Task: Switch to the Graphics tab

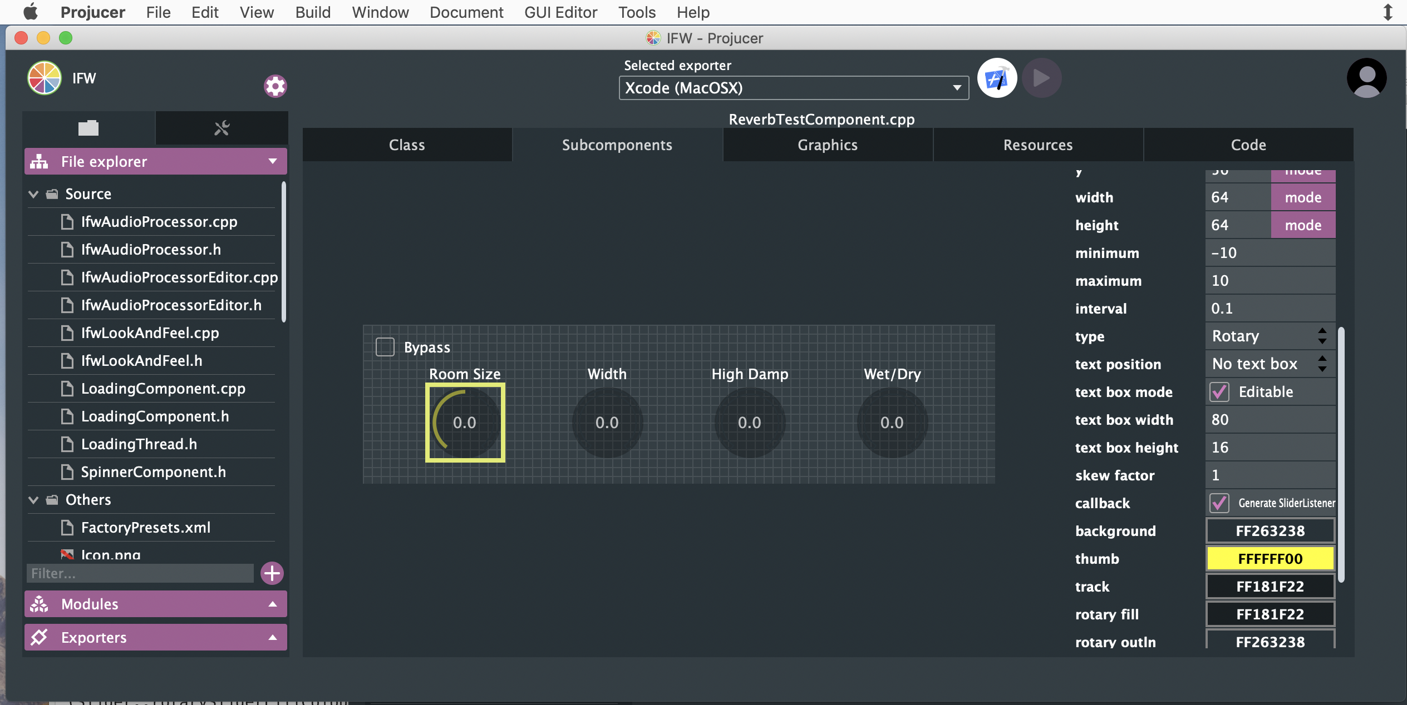Action: click(827, 145)
